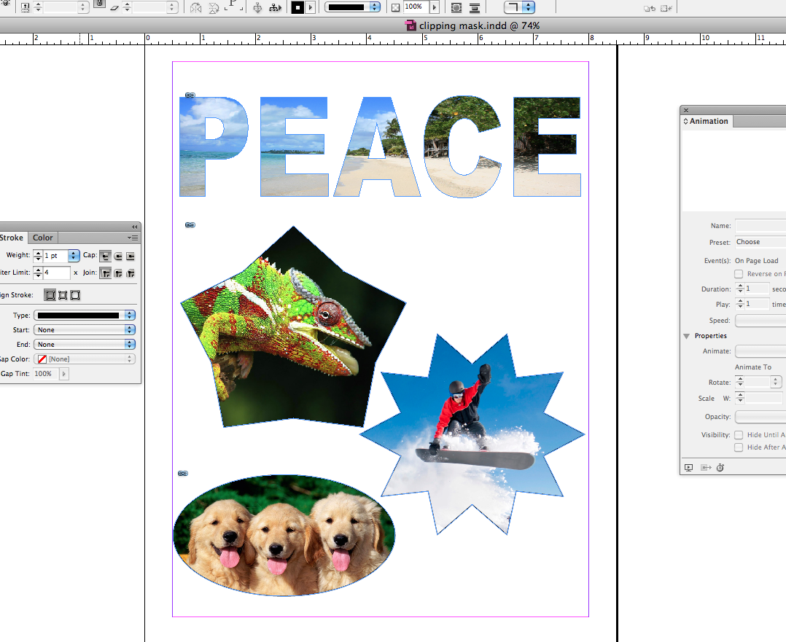Click the Gap Tint expander arrow

(x=63, y=374)
